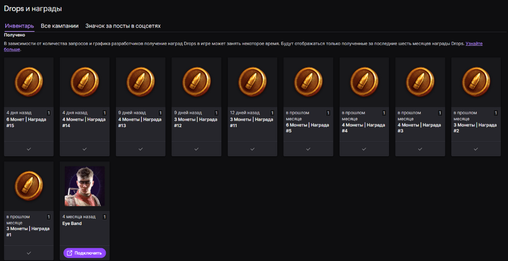Open the Eye Band character thumbnail
508x261 pixels.
click(x=84, y=186)
